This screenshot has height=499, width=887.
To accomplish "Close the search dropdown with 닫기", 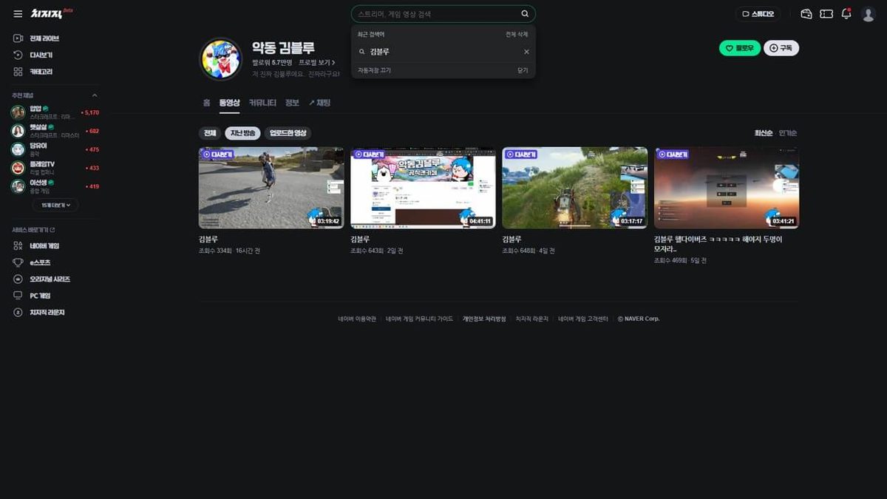I will (x=523, y=70).
